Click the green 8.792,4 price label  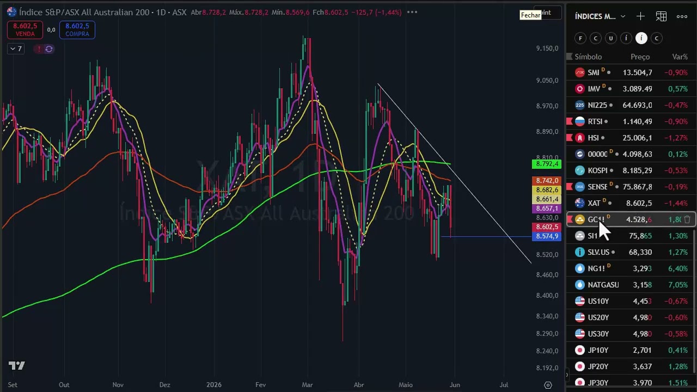547,164
